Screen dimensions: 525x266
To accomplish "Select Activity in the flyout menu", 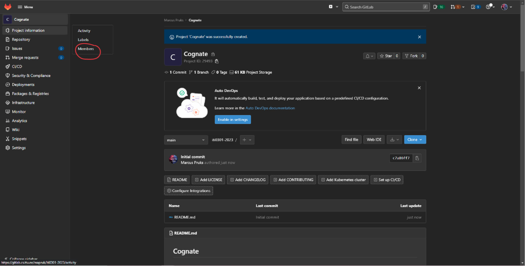I will pos(84,31).
